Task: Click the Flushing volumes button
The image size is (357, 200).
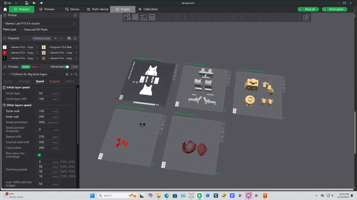Action: pyautogui.click(x=42, y=38)
